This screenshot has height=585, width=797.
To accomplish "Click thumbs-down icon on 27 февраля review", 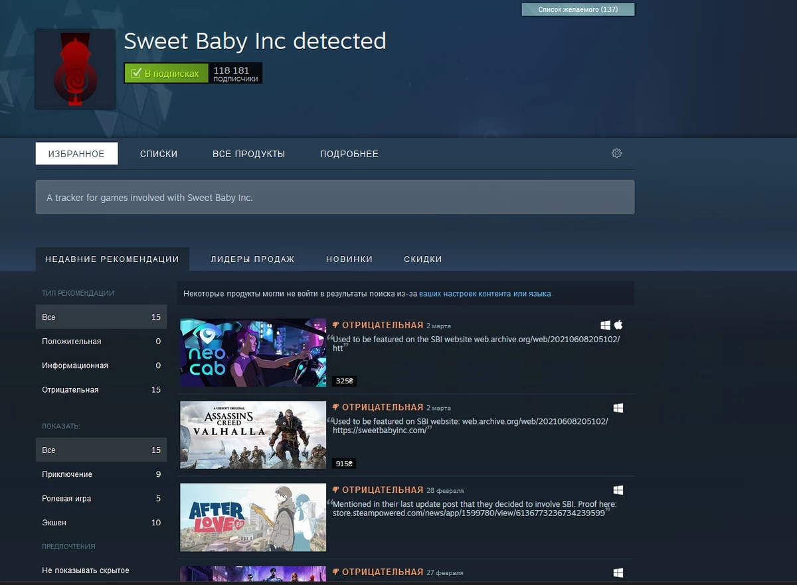I will coord(336,572).
